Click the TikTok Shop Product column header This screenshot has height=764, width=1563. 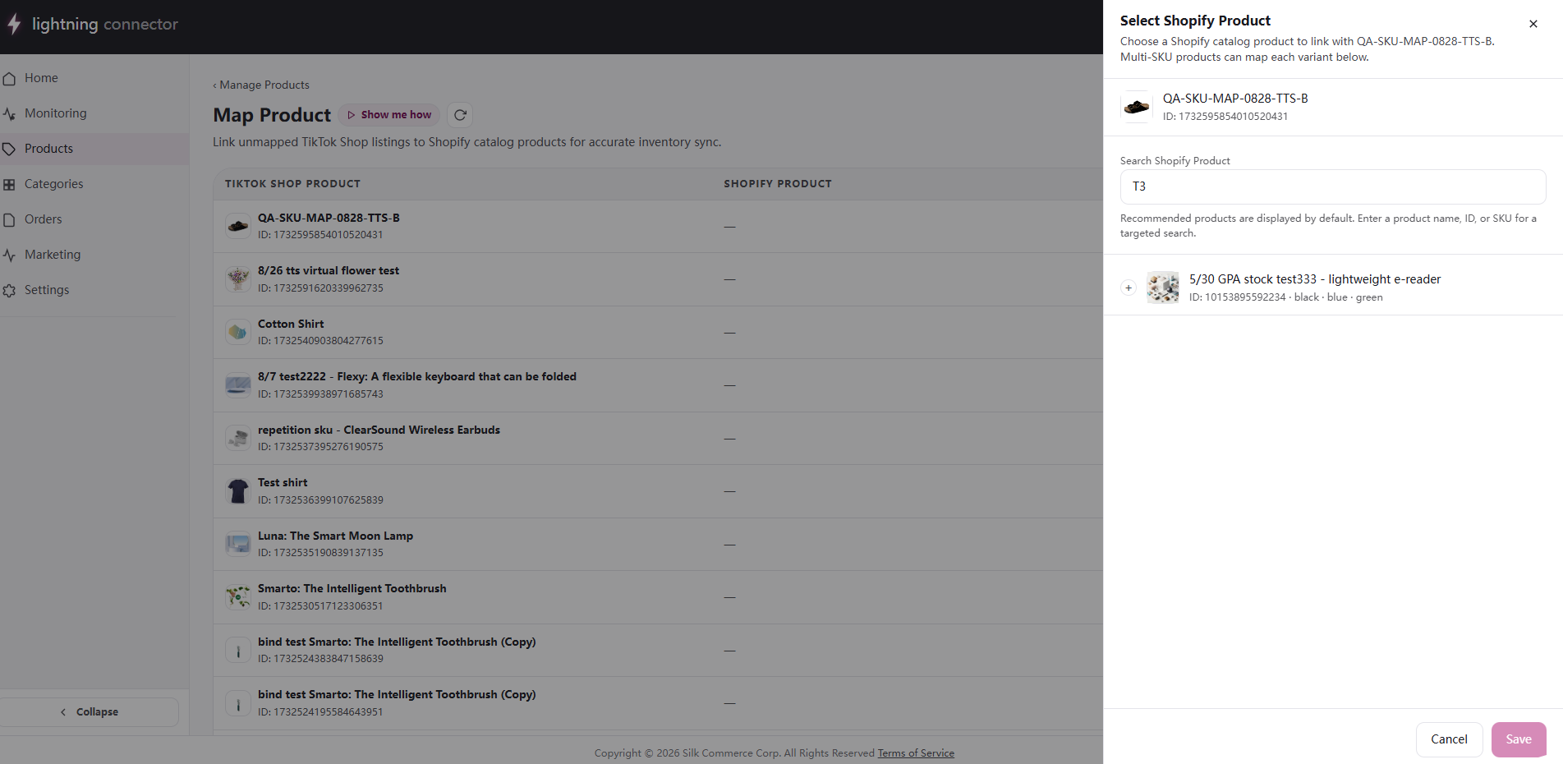(292, 184)
